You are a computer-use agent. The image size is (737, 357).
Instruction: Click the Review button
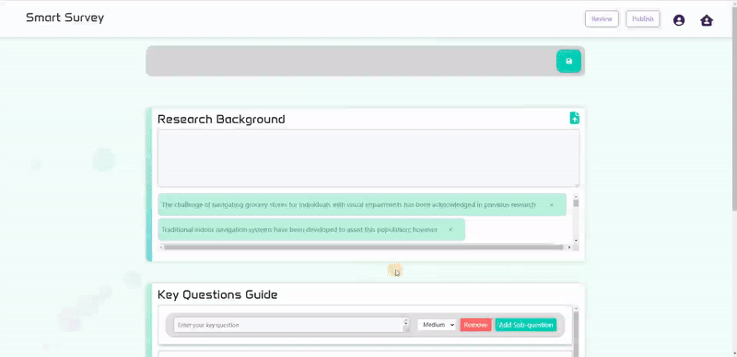click(602, 19)
